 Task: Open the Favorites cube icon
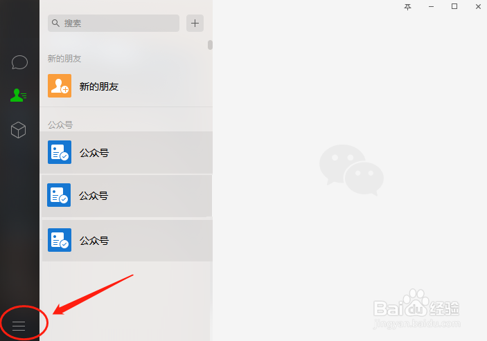[x=18, y=130]
